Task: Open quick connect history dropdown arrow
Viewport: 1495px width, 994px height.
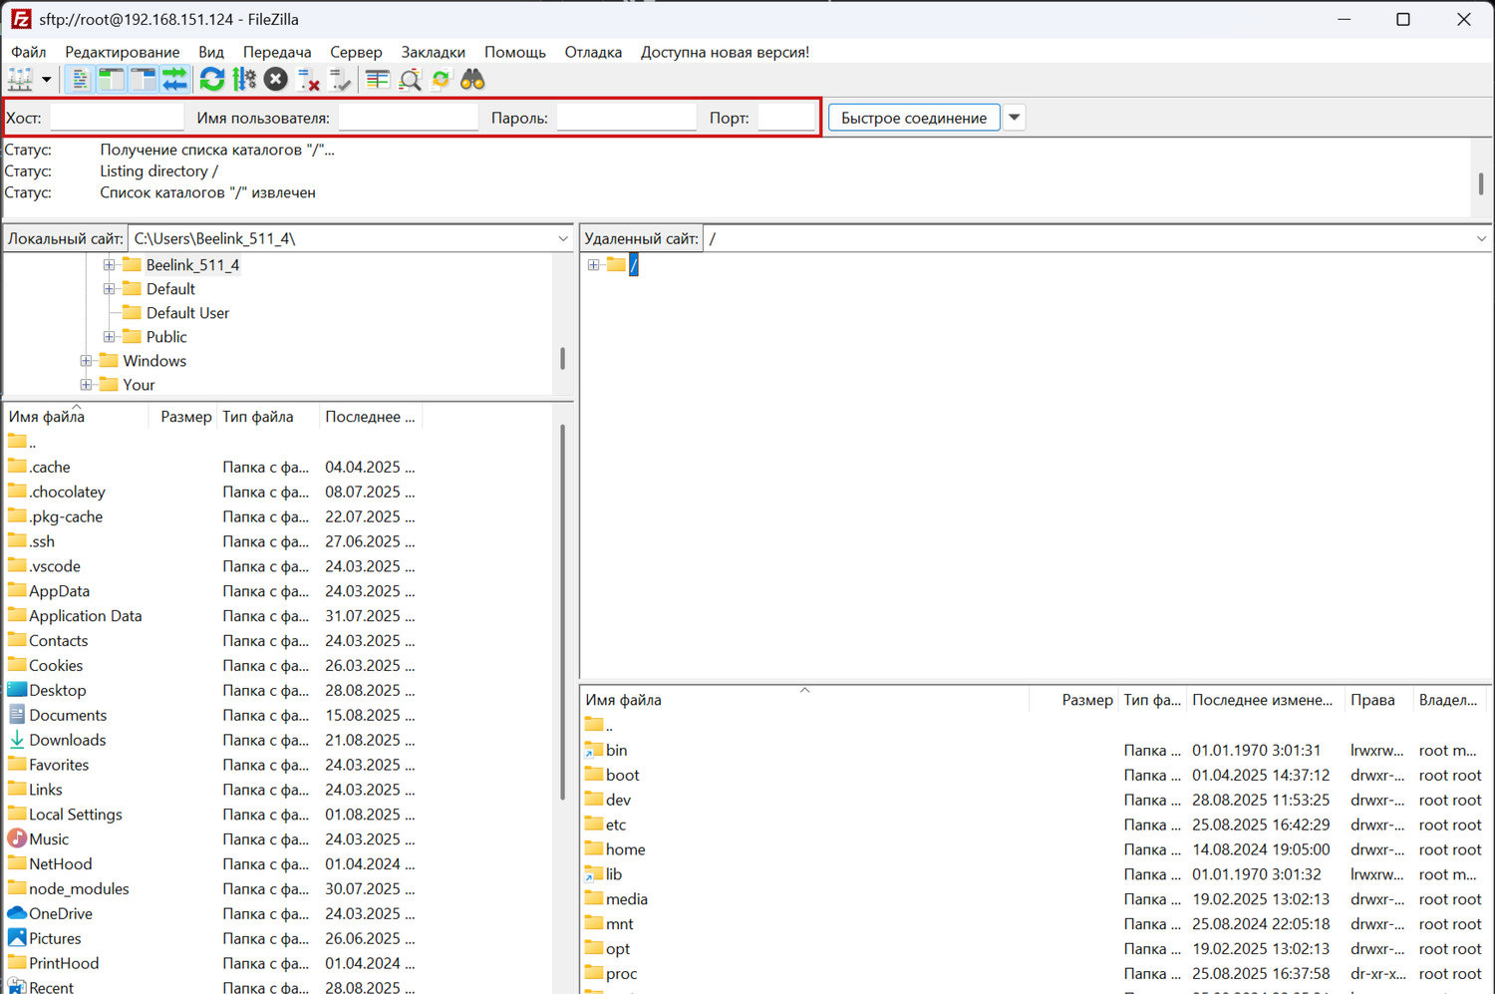Action: tap(1014, 118)
